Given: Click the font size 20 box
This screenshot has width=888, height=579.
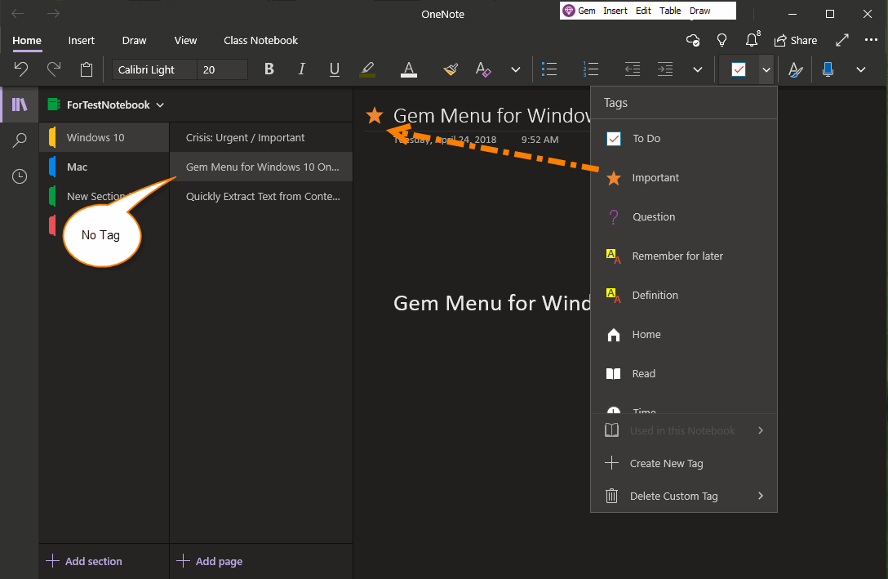Looking at the screenshot, I should point(222,69).
